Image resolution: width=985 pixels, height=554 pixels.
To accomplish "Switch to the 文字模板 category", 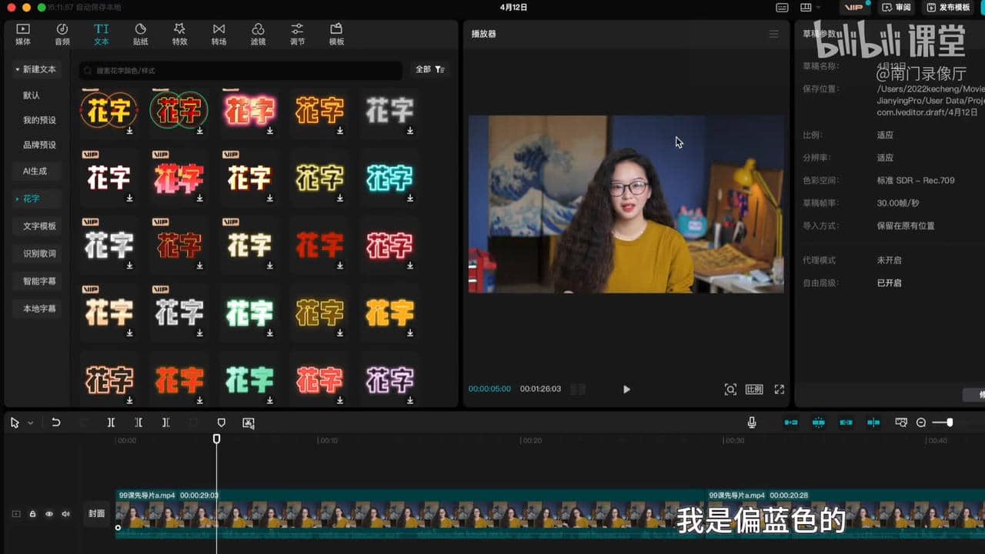I will 36,225.
